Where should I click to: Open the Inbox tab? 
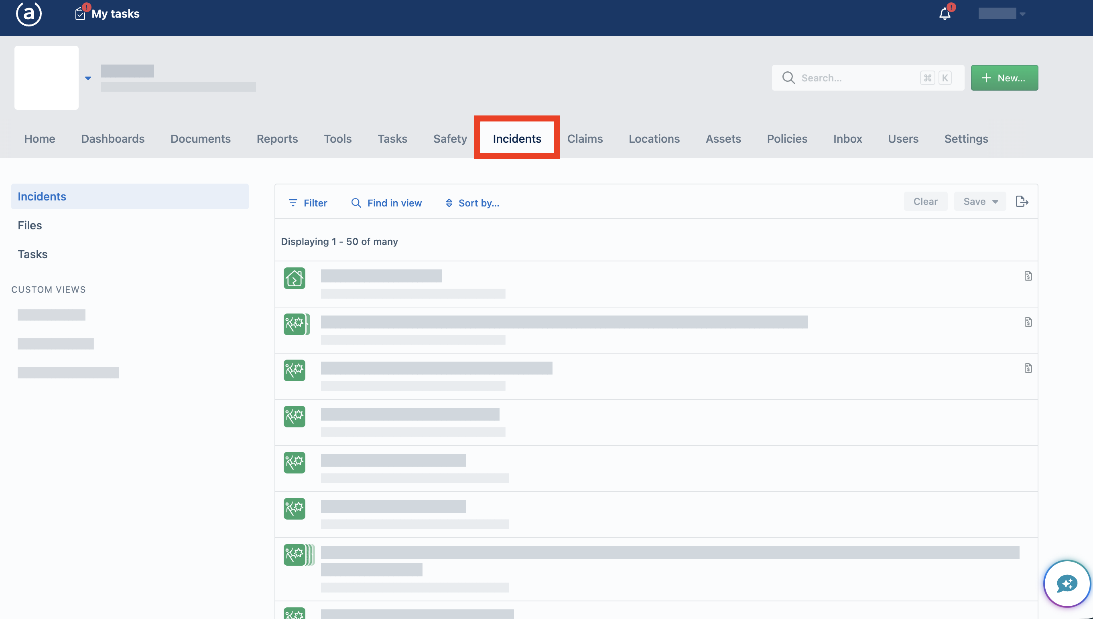(x=847, y=139)
